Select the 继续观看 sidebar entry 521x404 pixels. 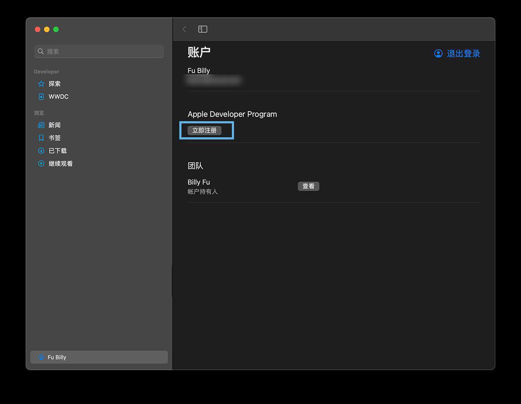pyautogui.click(x=60, y=163)
